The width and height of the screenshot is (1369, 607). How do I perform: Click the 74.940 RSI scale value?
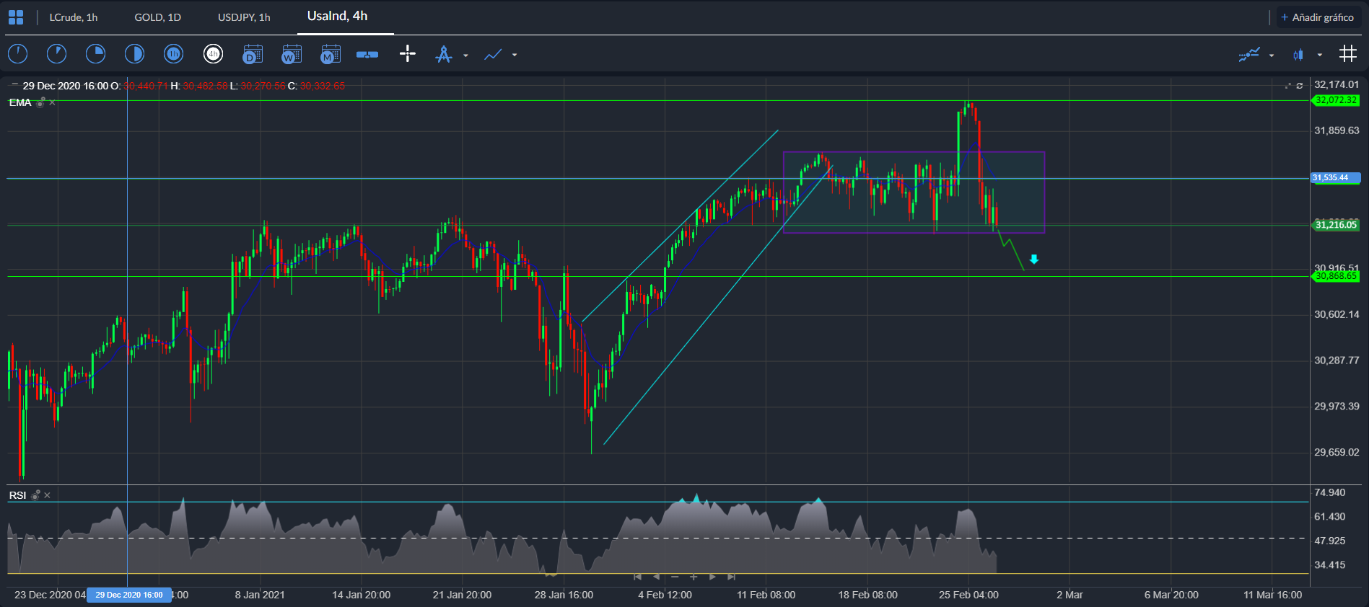click(x=1330, y=492)
